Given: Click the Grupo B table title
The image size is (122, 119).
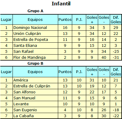Looking at the screenshot, I should [x=35, y=63].
